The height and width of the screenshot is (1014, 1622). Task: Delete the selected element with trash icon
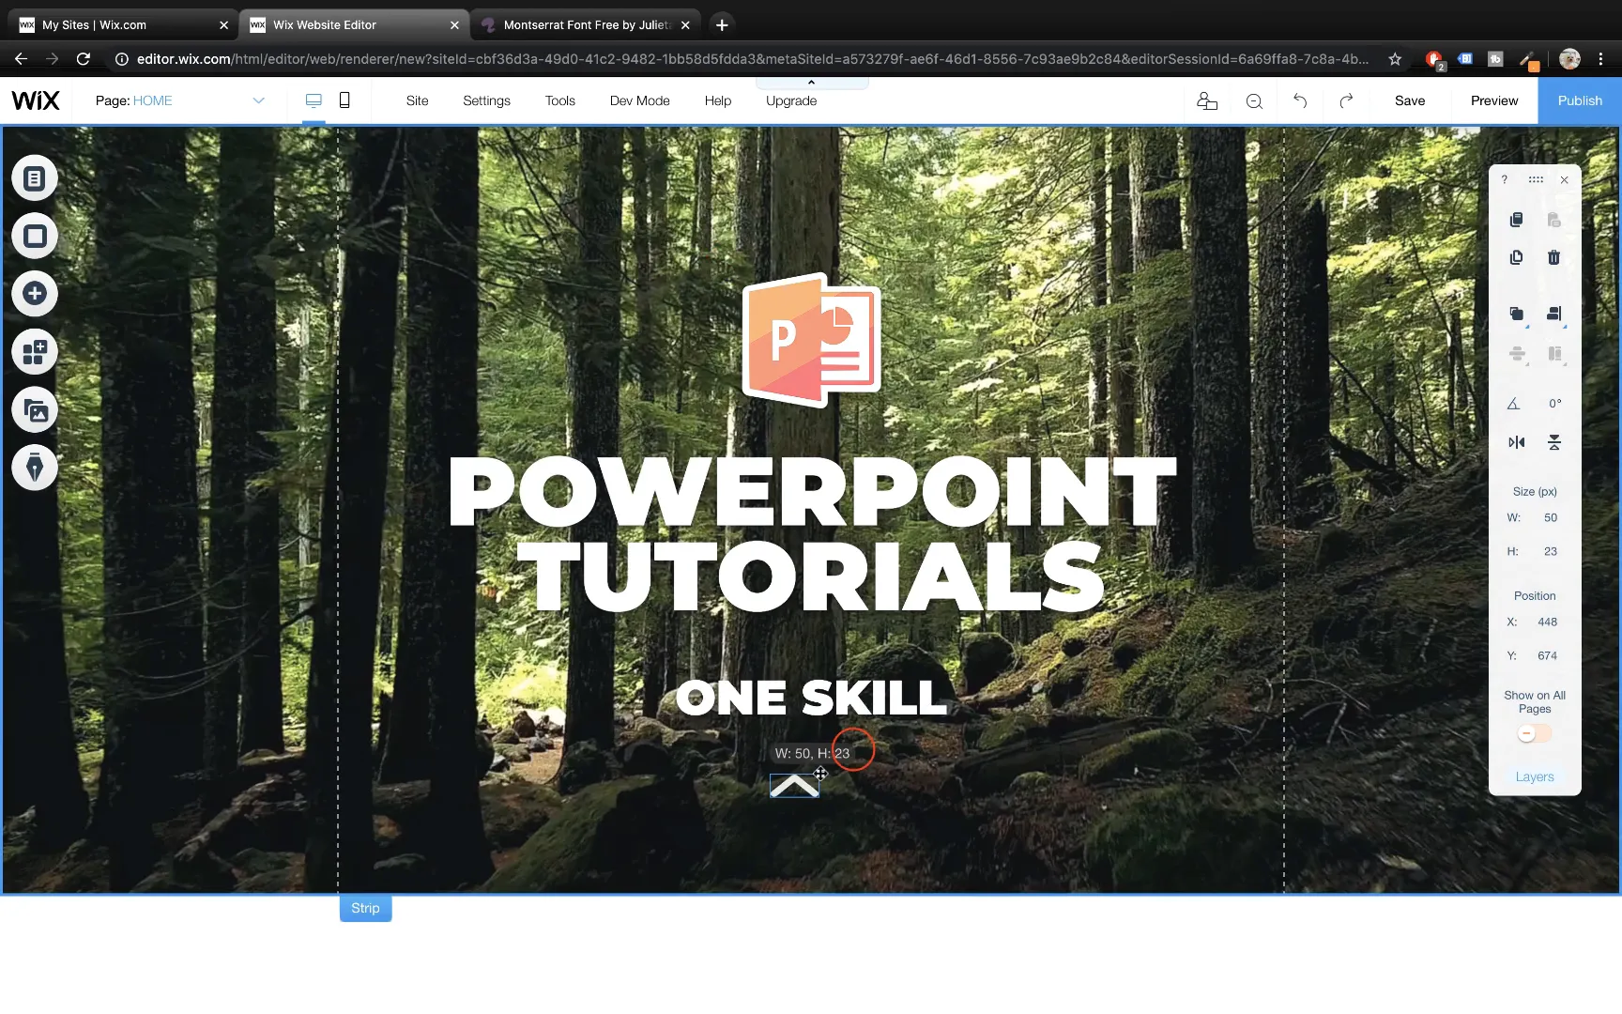point(1554,257)
